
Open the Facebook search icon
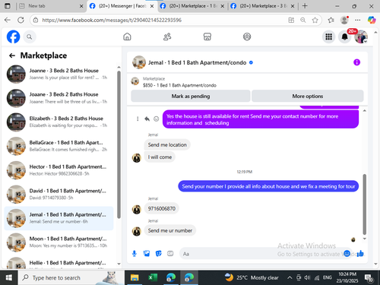[30, 37]
